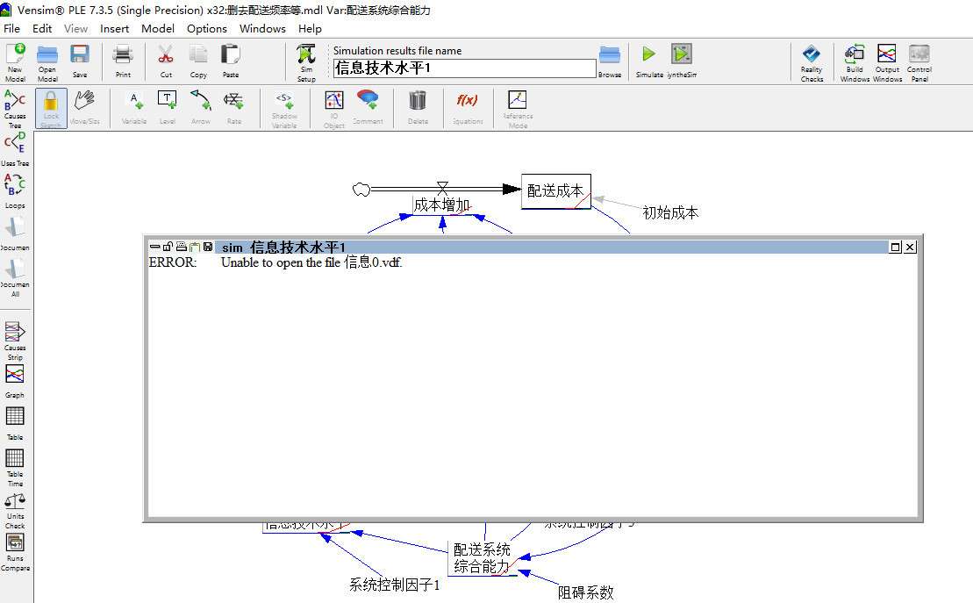Select the 配送成本 level box

[556, 191]
